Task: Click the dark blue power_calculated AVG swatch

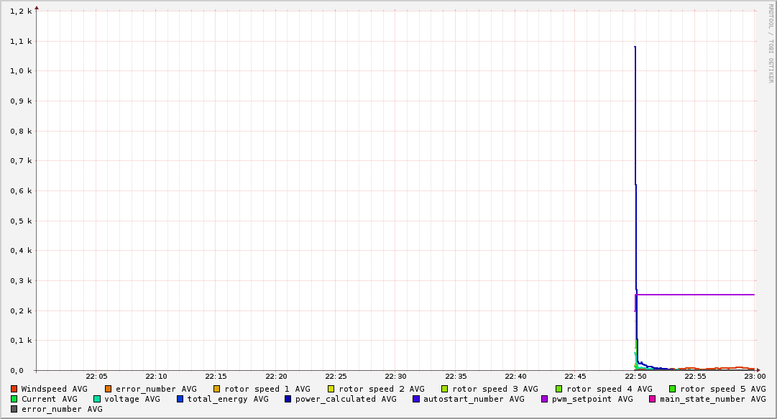Action: (288, 399)
